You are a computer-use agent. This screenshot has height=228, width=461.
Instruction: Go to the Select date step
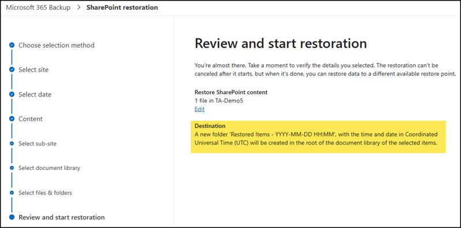(x=35, y=94)
